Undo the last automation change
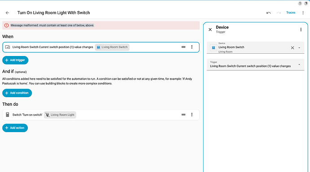 click(x=269, y=13)
